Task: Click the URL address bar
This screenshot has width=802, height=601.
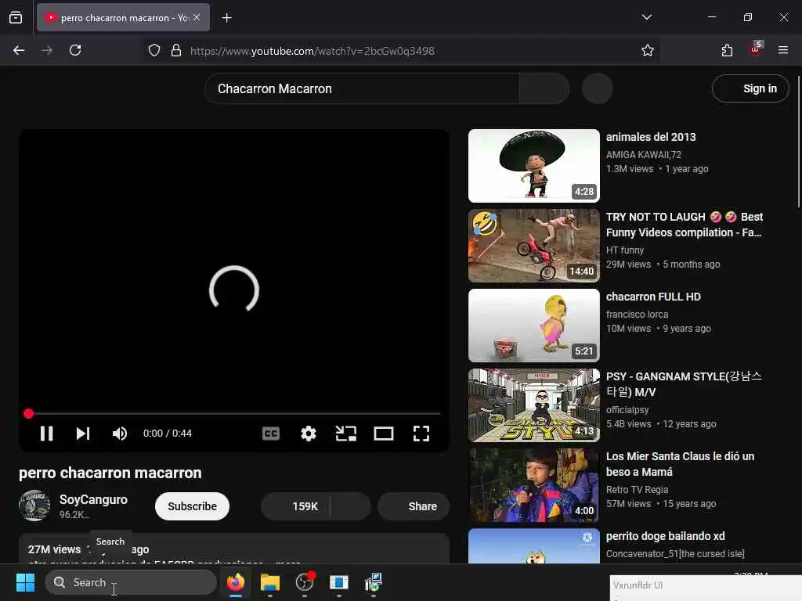Action: pos(399,51)
